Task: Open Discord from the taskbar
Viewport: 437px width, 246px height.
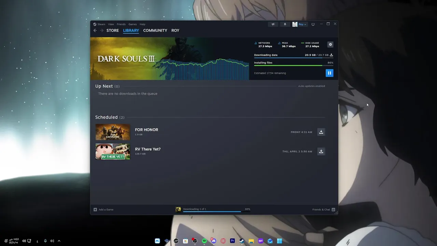Action: tap(214, 241)
